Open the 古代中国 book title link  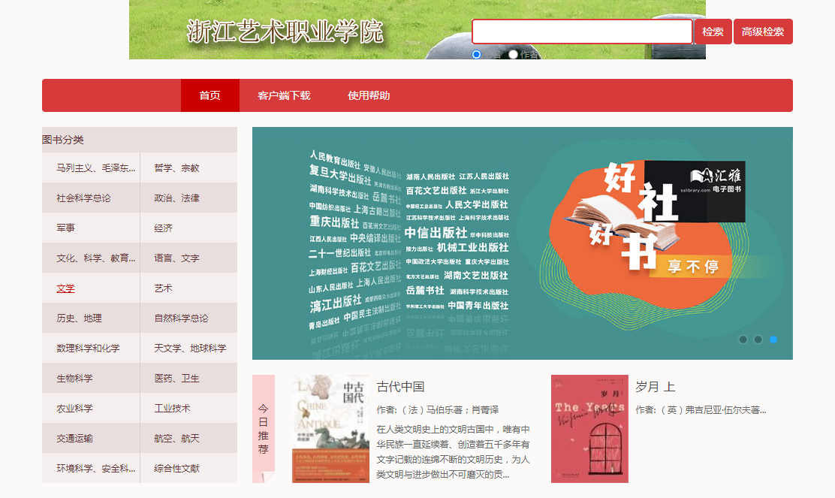click(400, 387)
